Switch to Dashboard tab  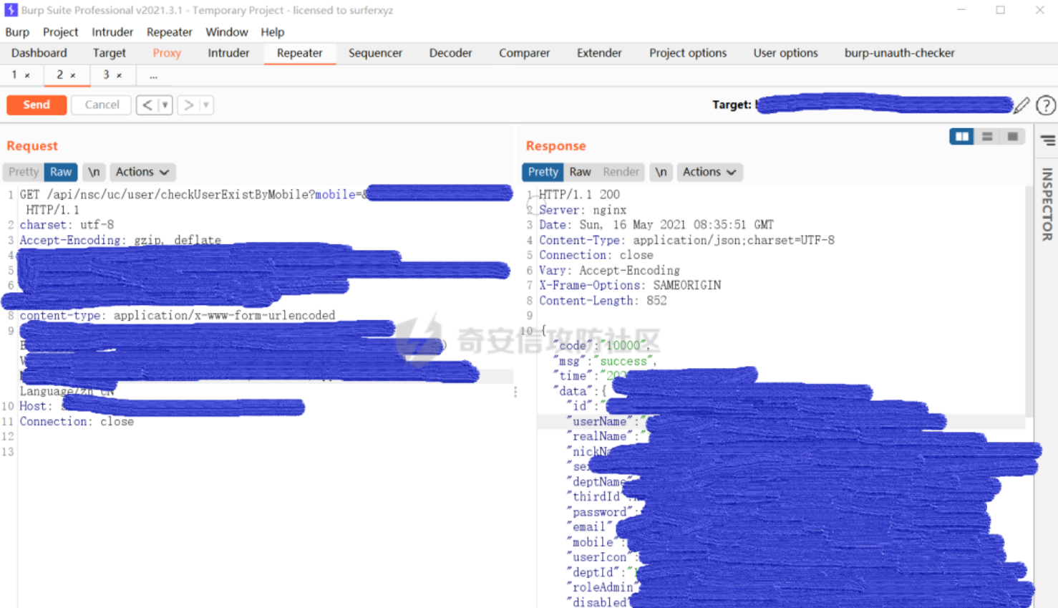pyautogui.click(x=39, y=53)
